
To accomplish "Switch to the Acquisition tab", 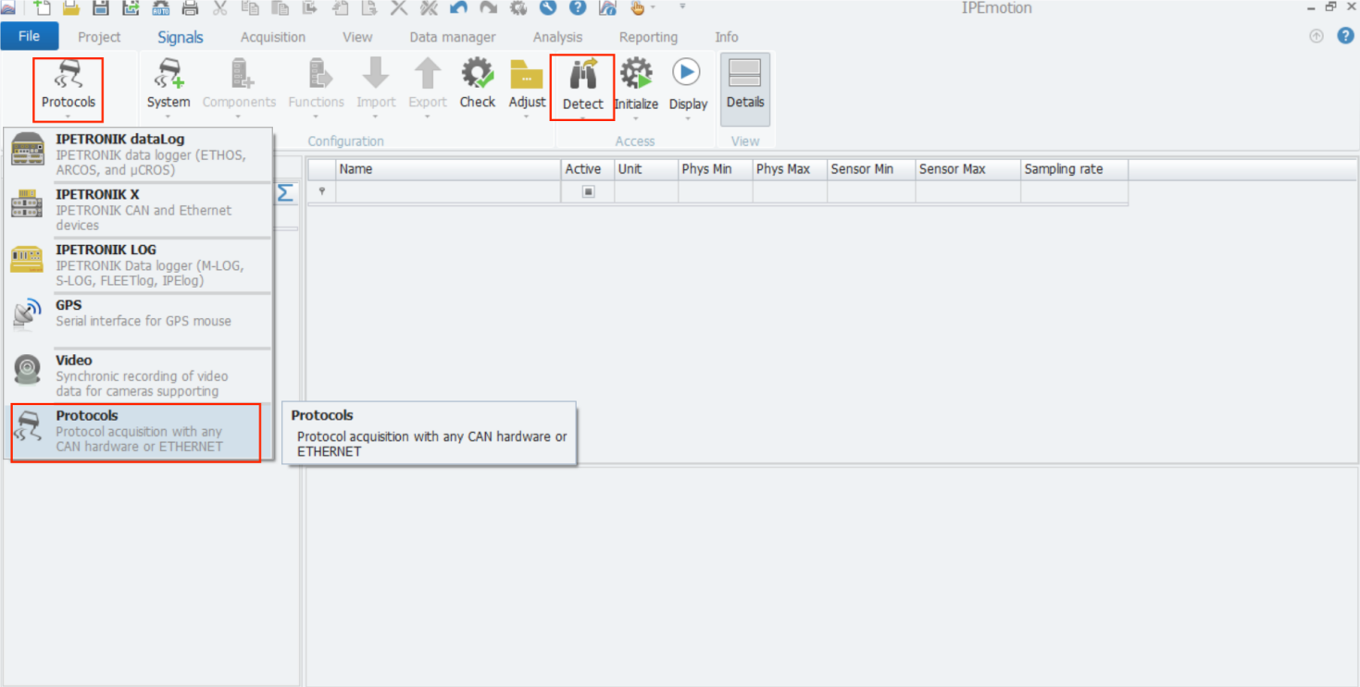I will pyautogui.click(x=272, y=37).
